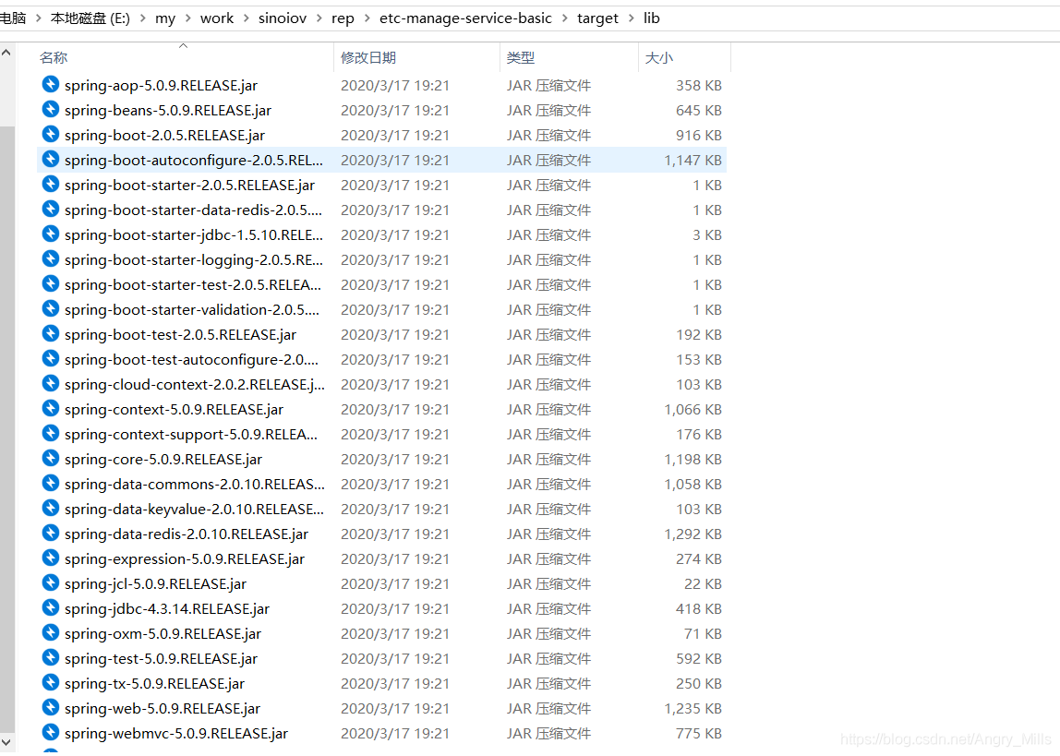Click the icon of spring-boot-test-2.0.5.RELEASE.jar
This screenshot has height=756, width=1060.
(x=51, y=333)
